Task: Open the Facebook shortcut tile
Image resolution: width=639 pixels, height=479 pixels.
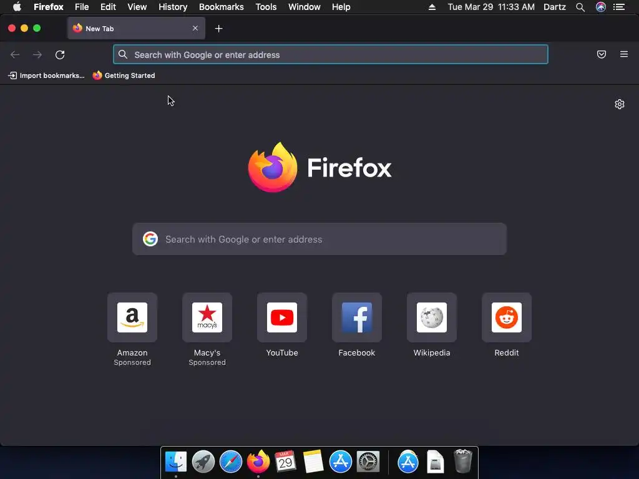Action: click(x=356, y=317)
